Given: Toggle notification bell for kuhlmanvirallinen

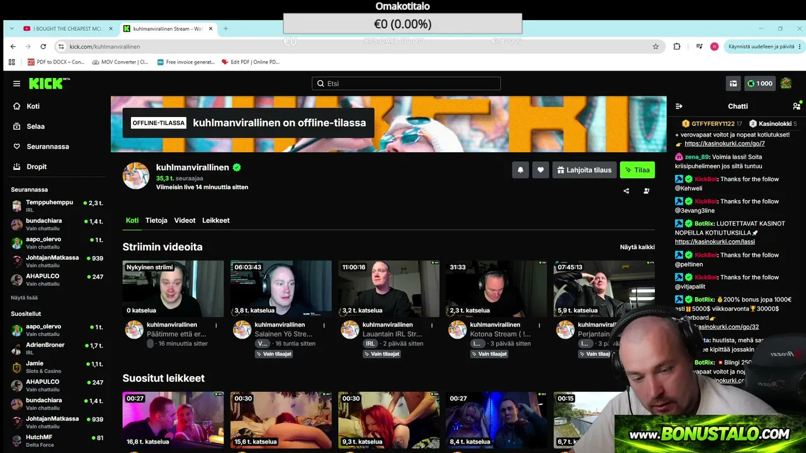Looking at the screenshot, I should click(521, 170).
